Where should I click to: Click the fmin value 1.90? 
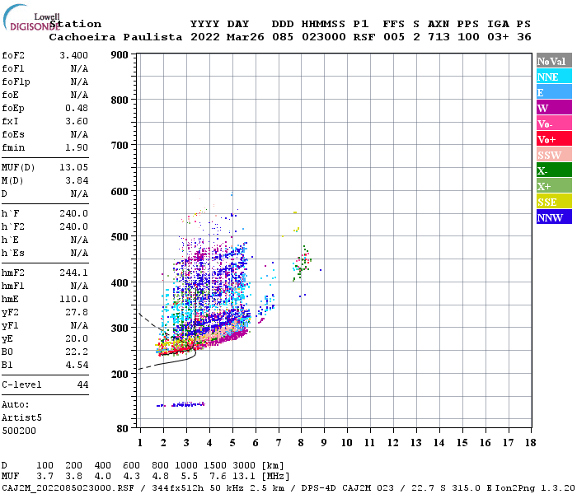click(77, 147)
